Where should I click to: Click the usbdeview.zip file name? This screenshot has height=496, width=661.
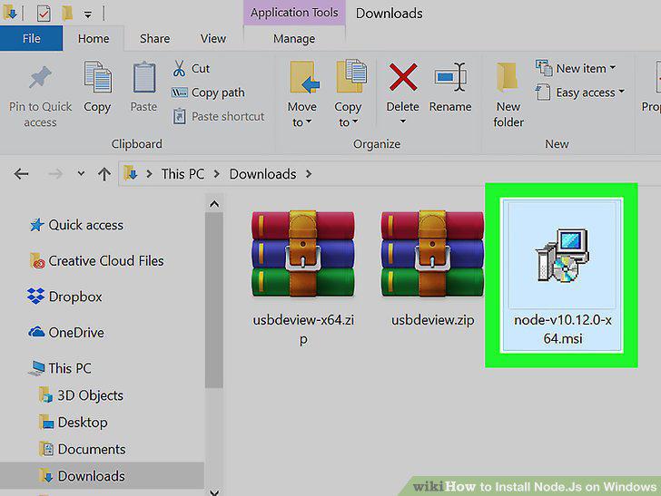click(x=432, y=320)
